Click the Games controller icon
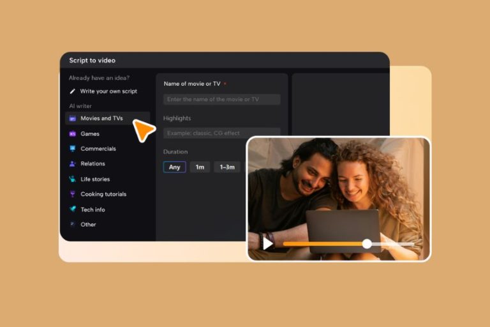Viewport: 490px width, 327px height. tap(73, 134)
